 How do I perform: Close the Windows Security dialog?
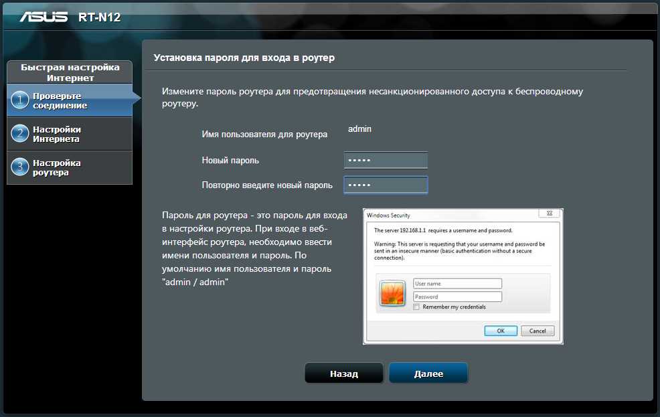[x=550, y=214]
